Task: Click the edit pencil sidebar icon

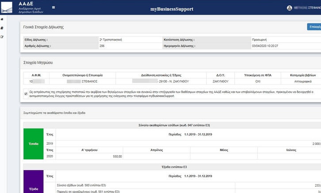Action: tap(2, 36)
